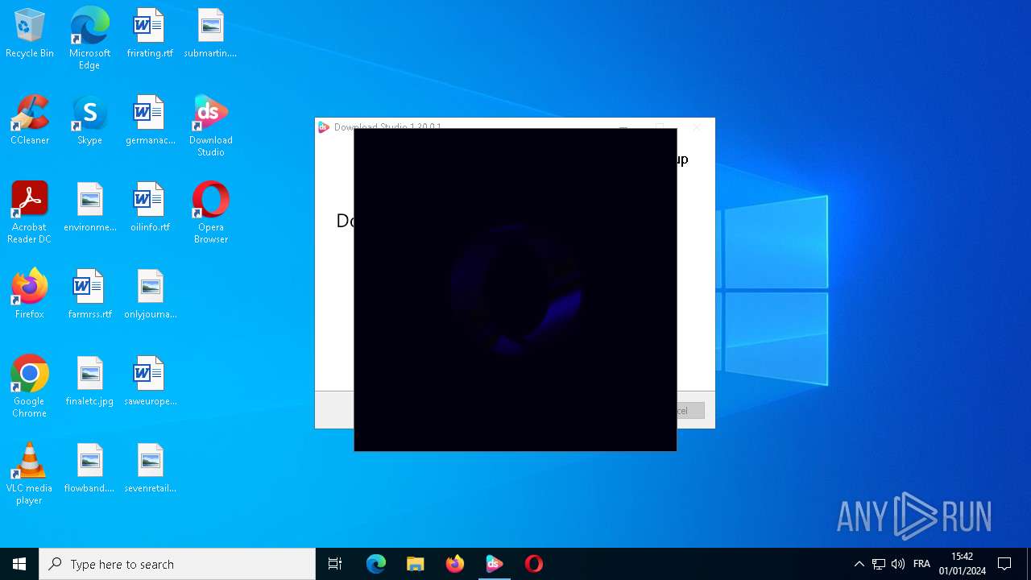
Task: Open the Recycle Bin desktop icon
Action: (30, 34)
